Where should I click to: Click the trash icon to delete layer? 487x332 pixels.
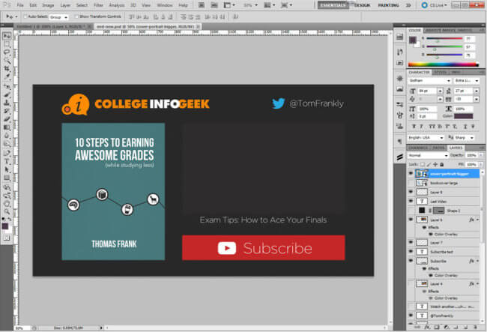pyautogui.click(x=475, y=327)
